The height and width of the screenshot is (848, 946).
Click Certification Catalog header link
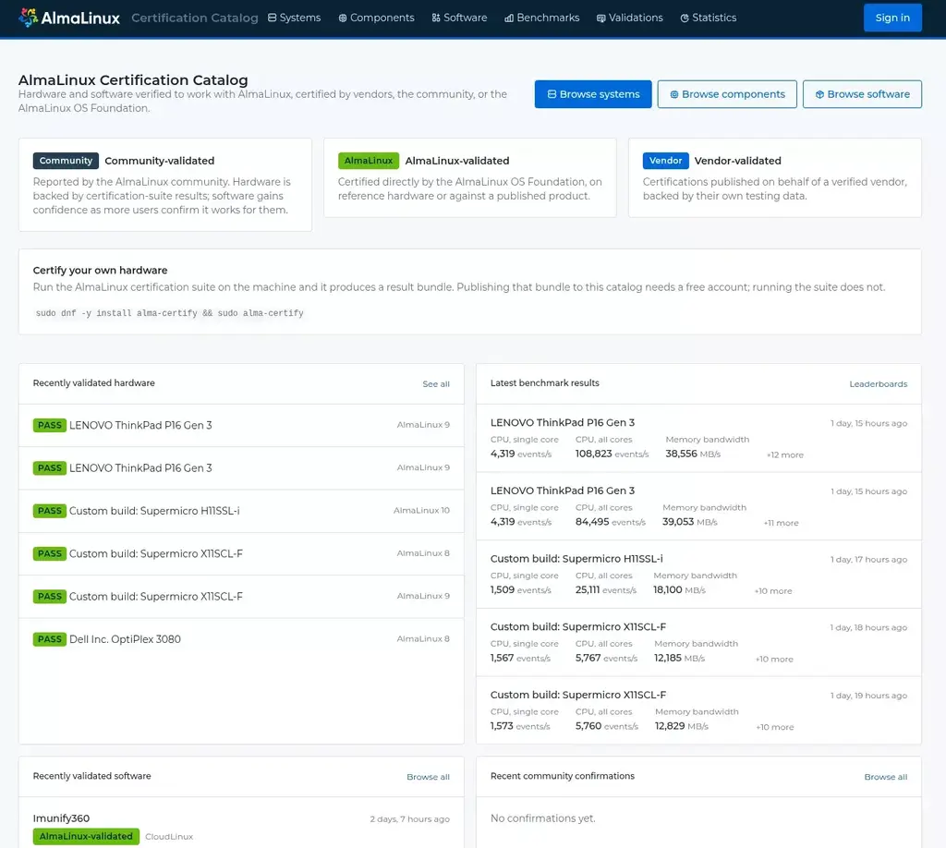(x=194, y=18)
